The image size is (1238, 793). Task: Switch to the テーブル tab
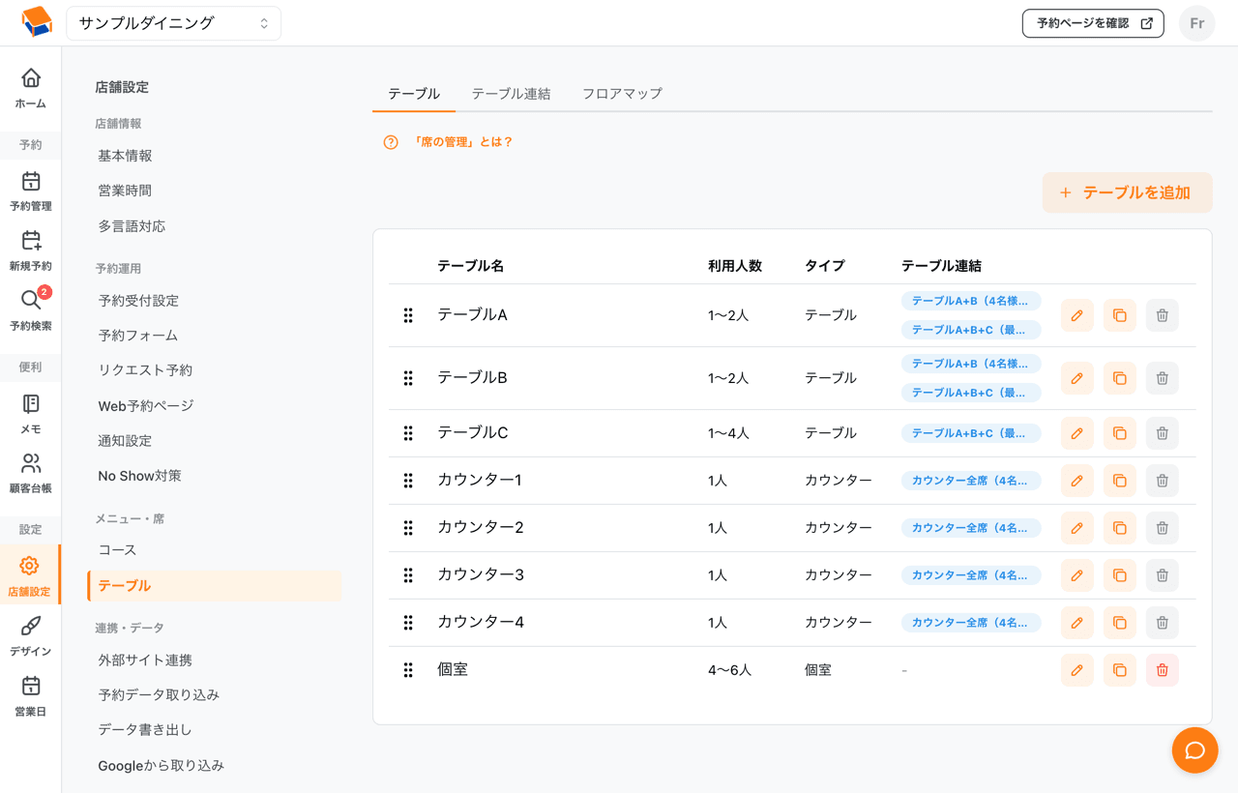point(414,94)
